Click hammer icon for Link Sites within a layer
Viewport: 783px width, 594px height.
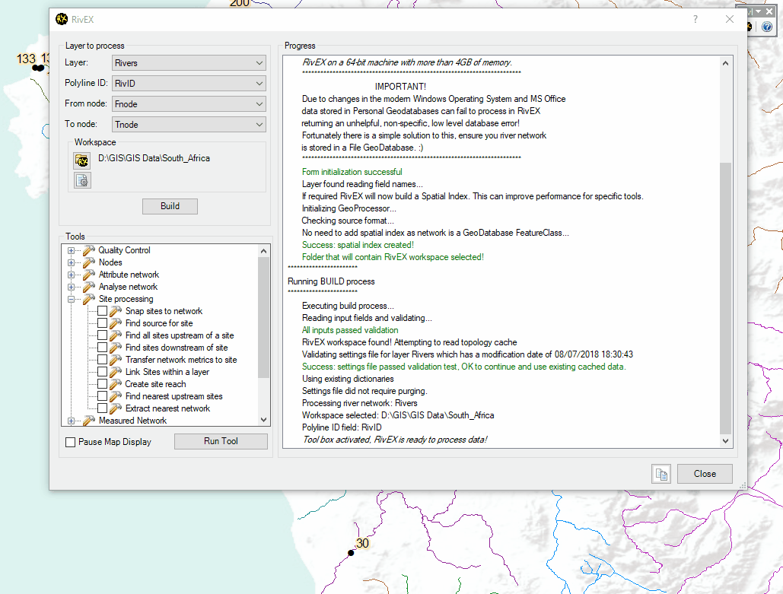point(116,372)
